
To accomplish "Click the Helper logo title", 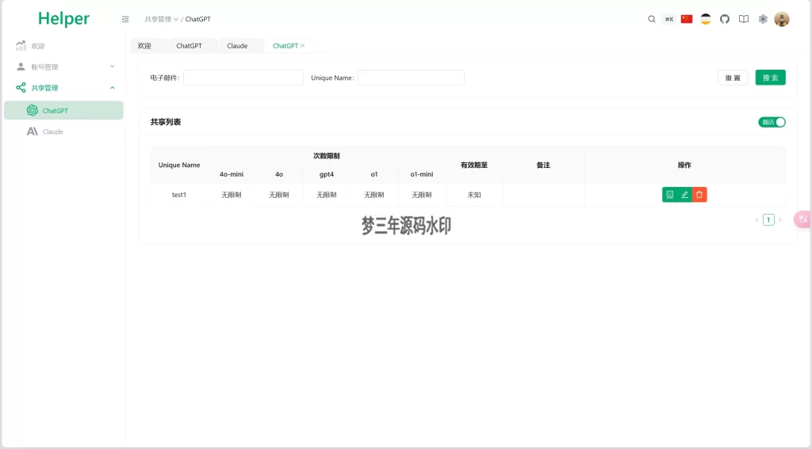I will (63, 19).
